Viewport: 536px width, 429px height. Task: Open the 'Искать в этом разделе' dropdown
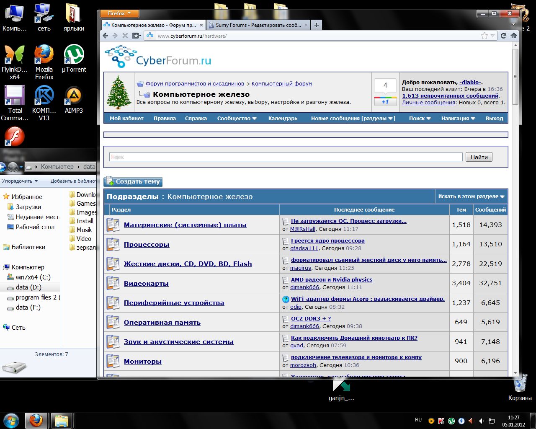pyautogui.click(x=471, y=196)
